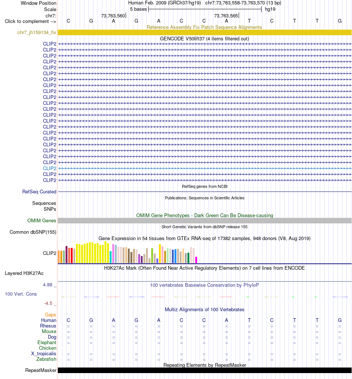
Task: Click the Elephant species row label
Action: 47,342
